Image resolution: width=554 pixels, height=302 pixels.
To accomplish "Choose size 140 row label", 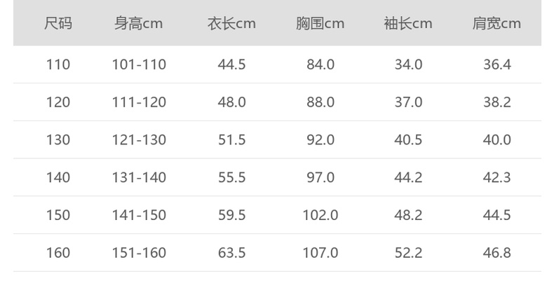I will (58, 178).
